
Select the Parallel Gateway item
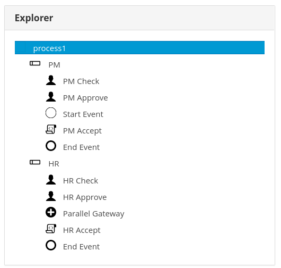(93, 214)
